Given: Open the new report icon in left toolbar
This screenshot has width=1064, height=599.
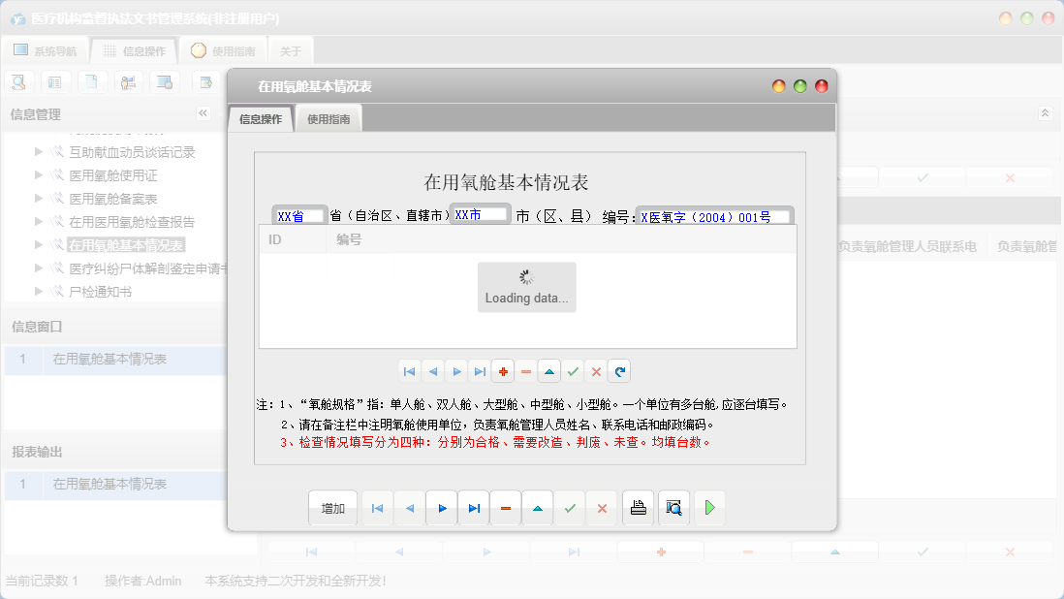Looking at the screenshot, I should 206,81.
